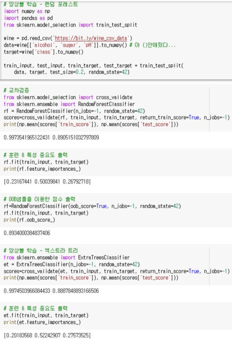Click output '[0.23167441 0.50039841 0.26792718]'
232x341 pixels.
(x=47, y=181)
